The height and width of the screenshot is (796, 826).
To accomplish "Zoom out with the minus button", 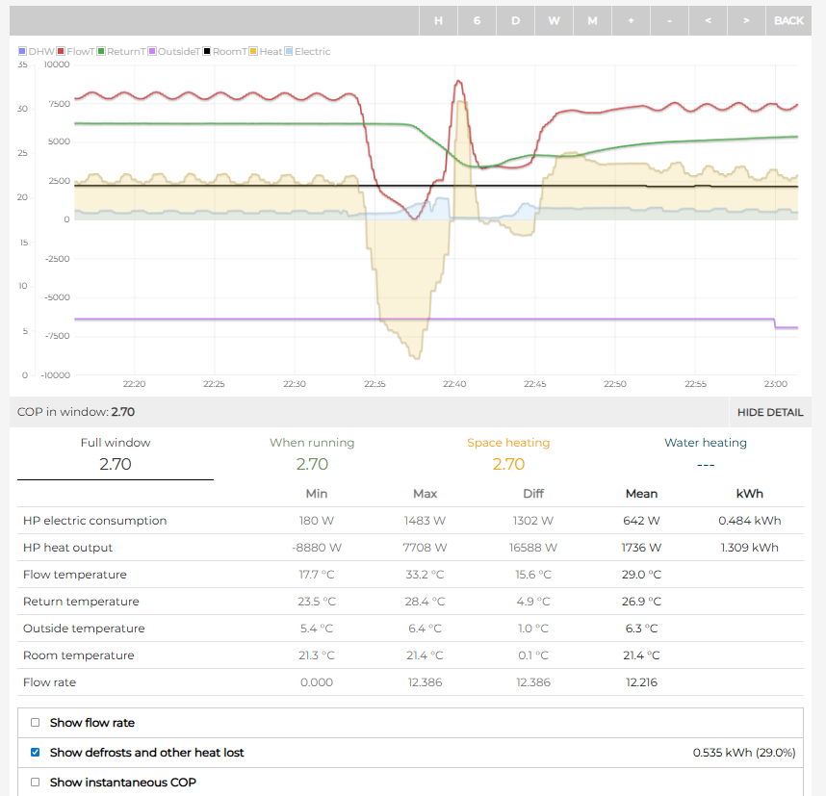I will pos(669,20).
